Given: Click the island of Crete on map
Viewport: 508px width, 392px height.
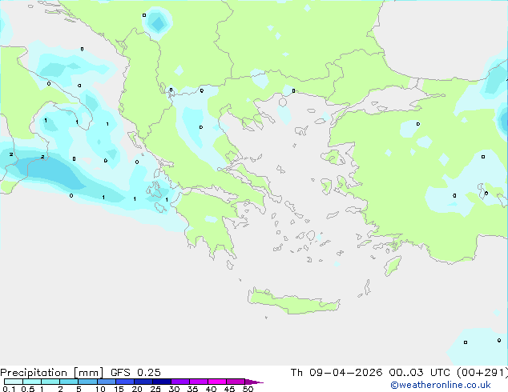Looking at the screenshot, I should click(x=293, y=302).
